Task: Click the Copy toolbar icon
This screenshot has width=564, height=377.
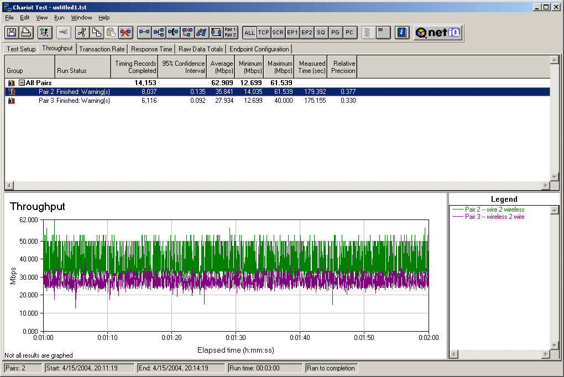Action: point(96,33)
